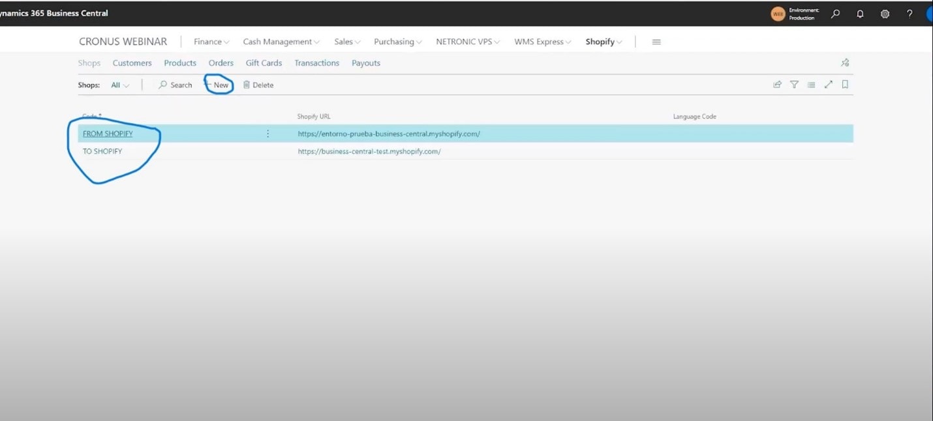Click the pin icon on the navigation row
Viewport: 933px width, 421px height.
(x=845, y=63)
